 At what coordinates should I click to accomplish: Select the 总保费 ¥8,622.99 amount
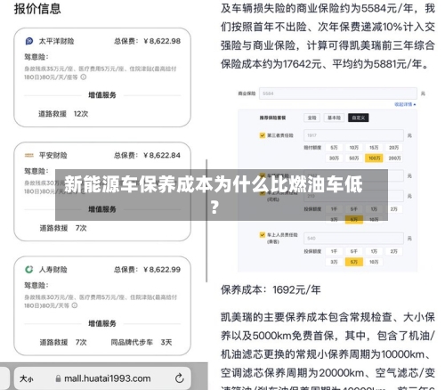click(x=162, y=270)
